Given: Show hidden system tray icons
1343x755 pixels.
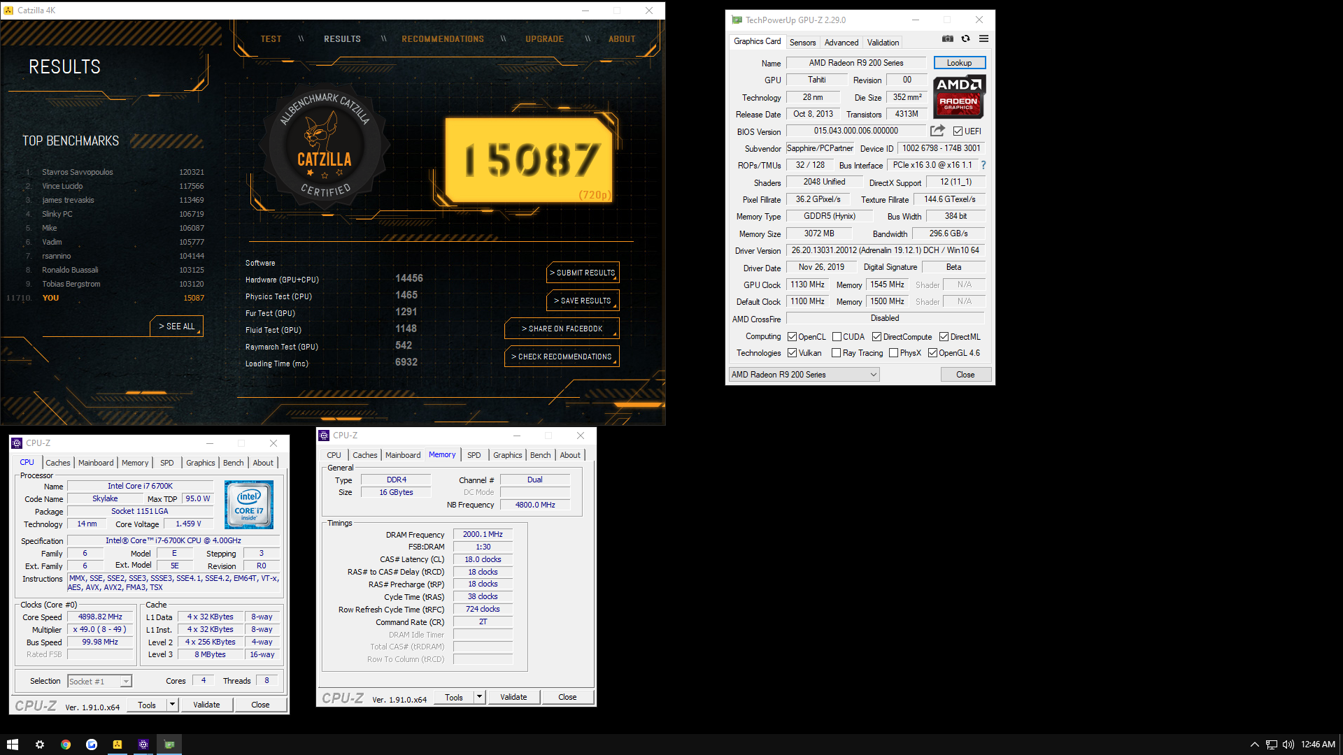Looking at the screenshot, I should (x=1254, y=745).
